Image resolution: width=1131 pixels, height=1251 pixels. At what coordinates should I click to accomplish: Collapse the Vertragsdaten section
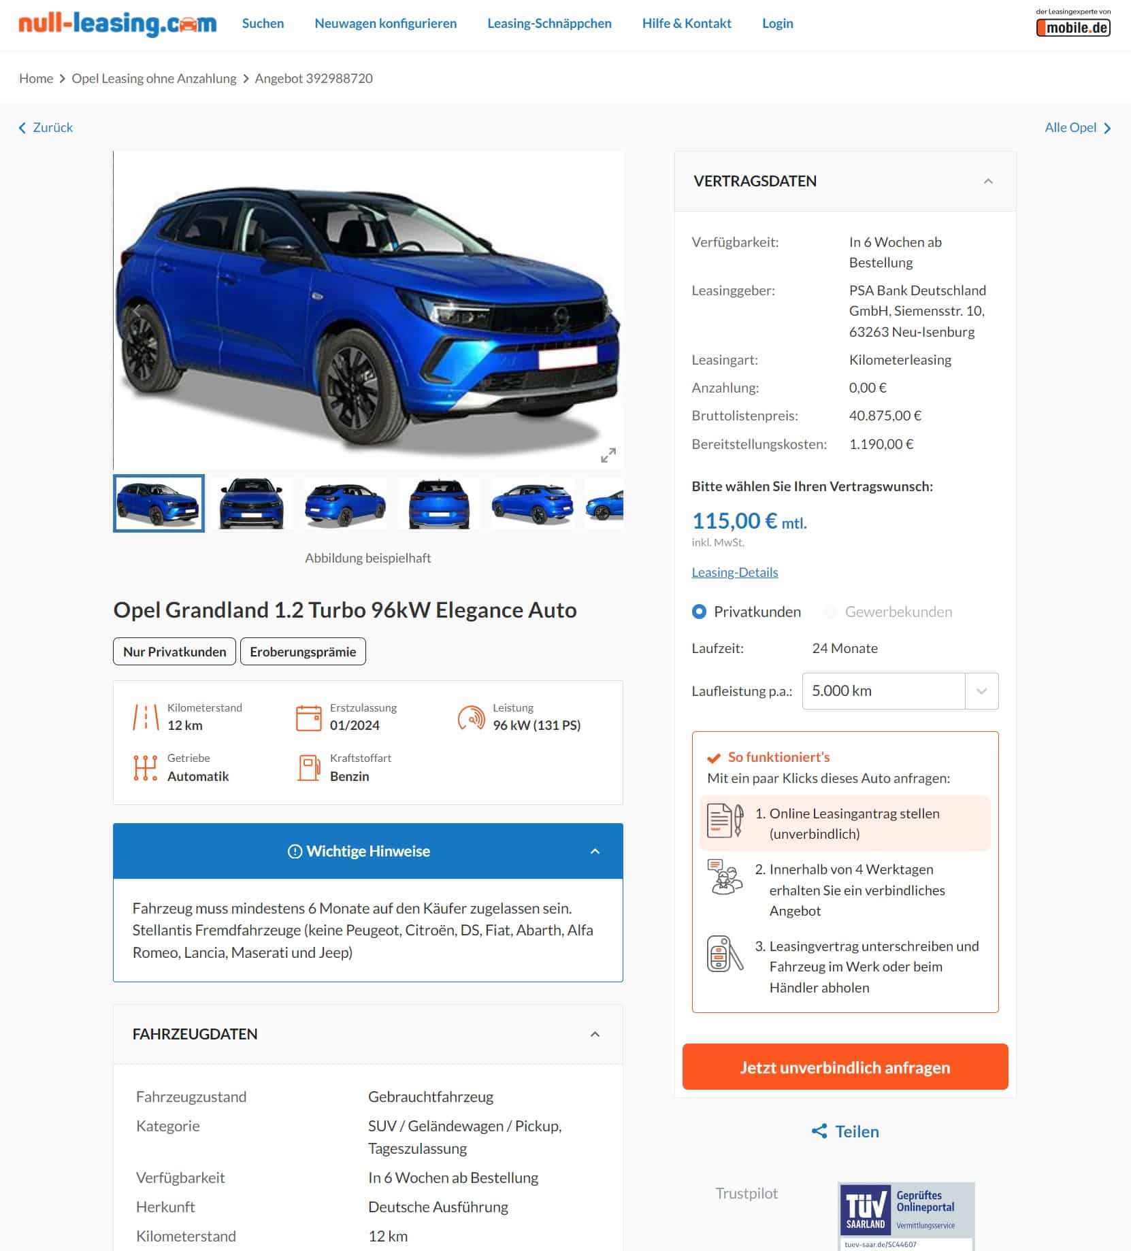point(988,181)
